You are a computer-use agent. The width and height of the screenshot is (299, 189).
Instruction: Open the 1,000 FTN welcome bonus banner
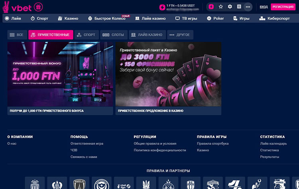point(60,74)
